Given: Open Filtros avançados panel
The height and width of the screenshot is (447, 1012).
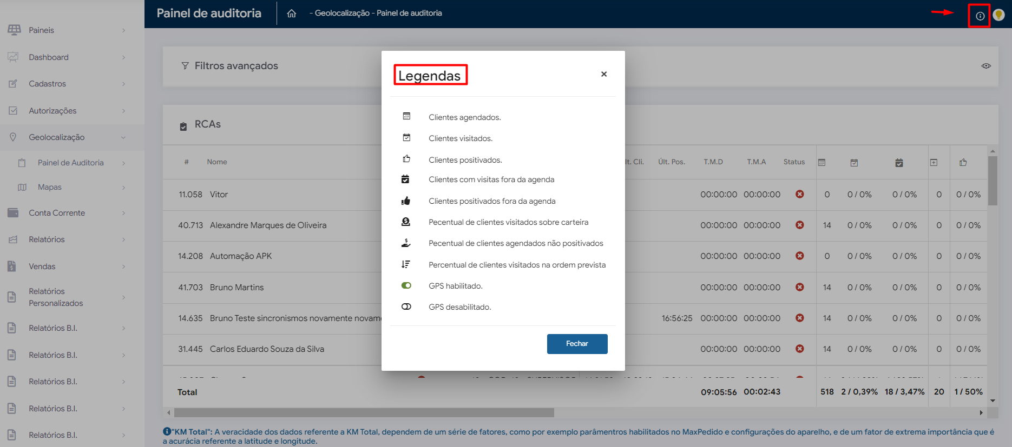Looking at the screenshot, I should point(236,65).
